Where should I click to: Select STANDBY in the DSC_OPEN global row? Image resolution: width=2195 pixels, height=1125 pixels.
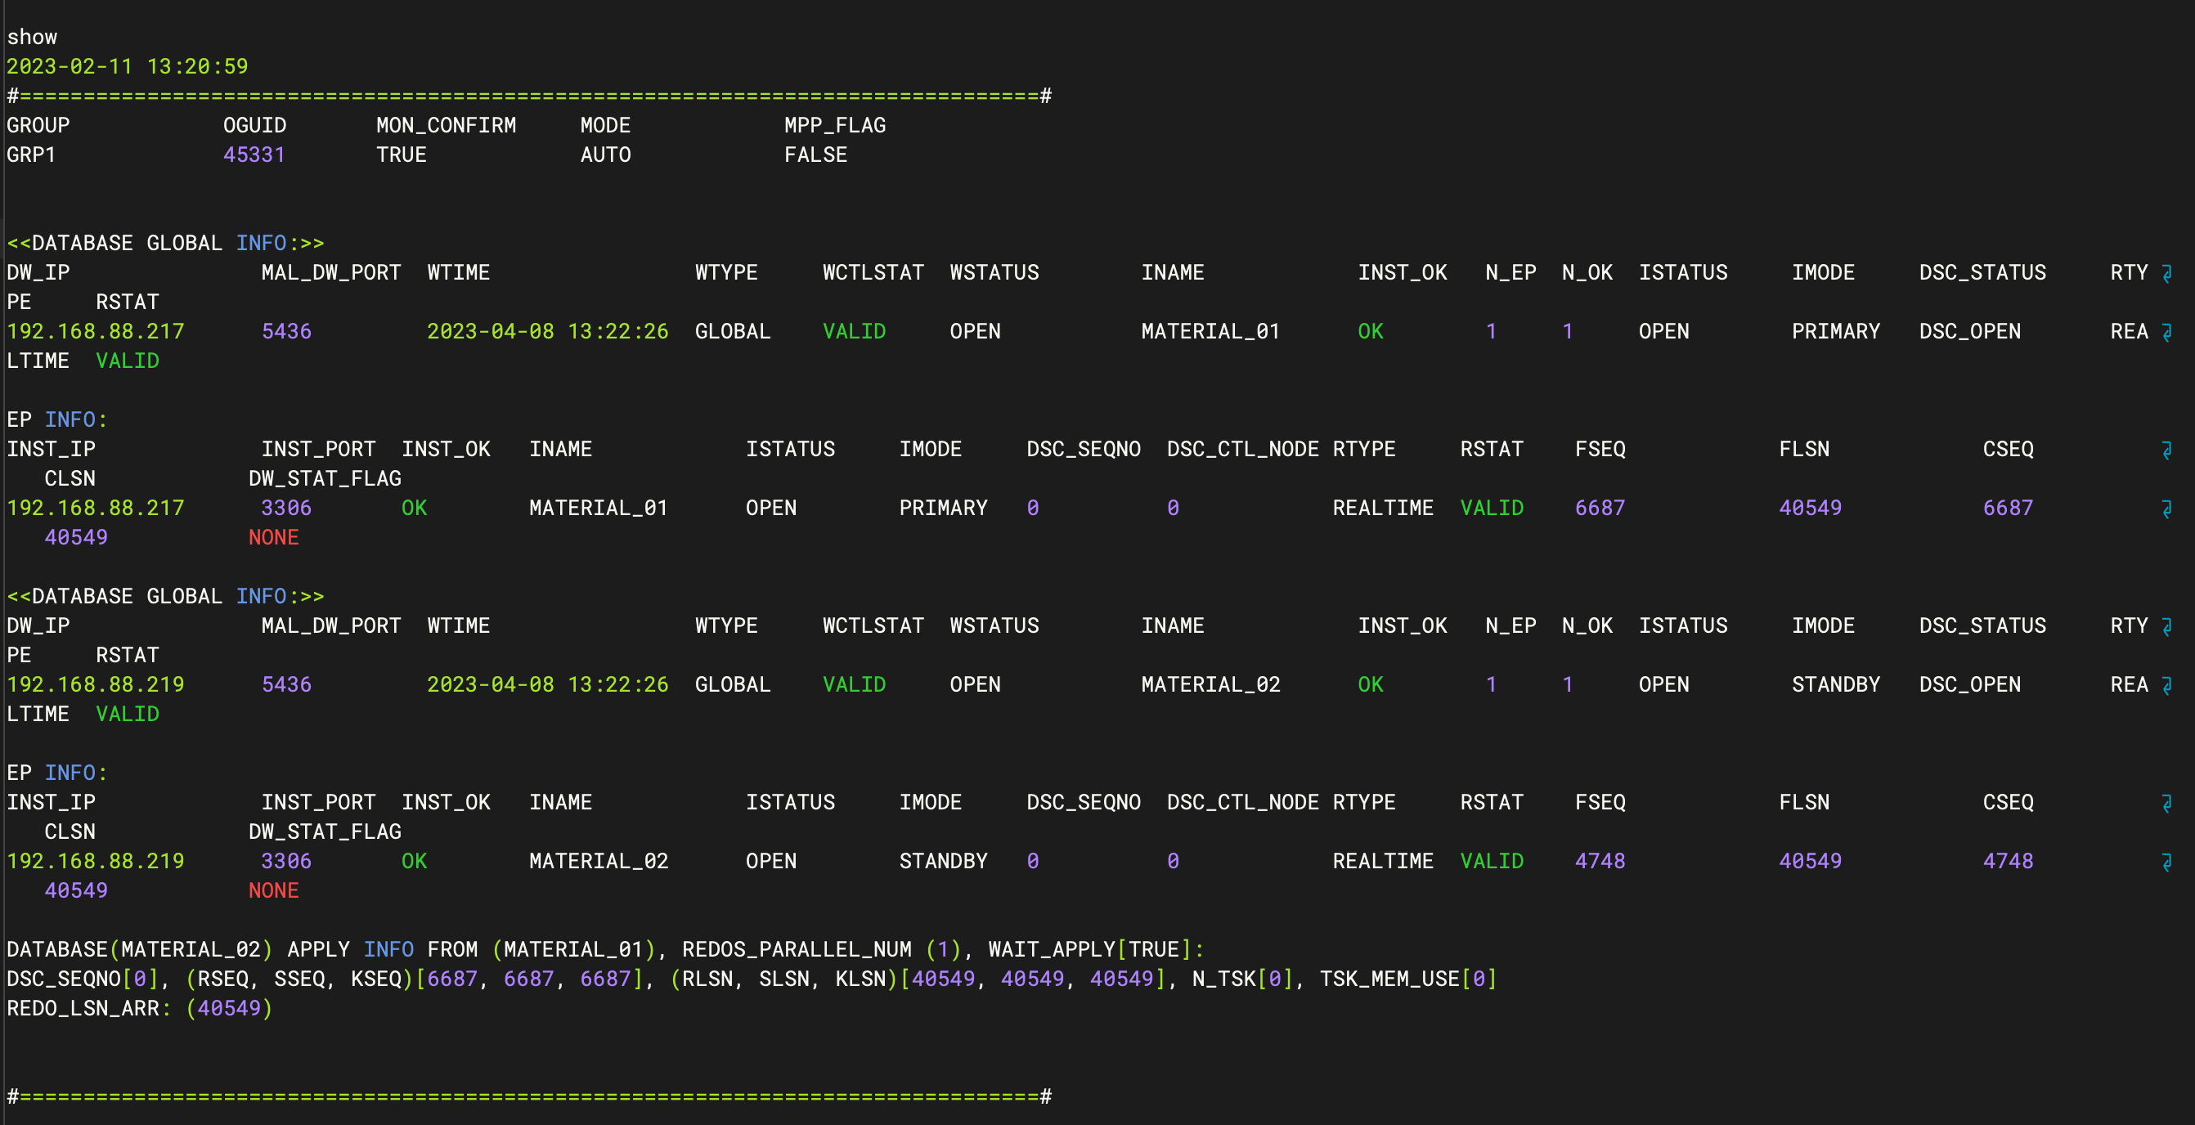pyautogui.click(x=1836, y=684)
